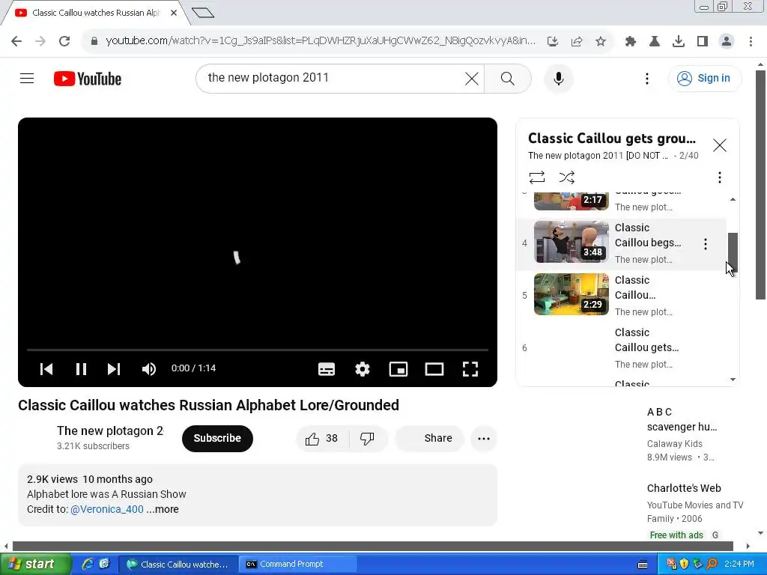The height and width of the screenshot is (575, 767).
Task: Switch to theater mode
Action: coord(434,369)
